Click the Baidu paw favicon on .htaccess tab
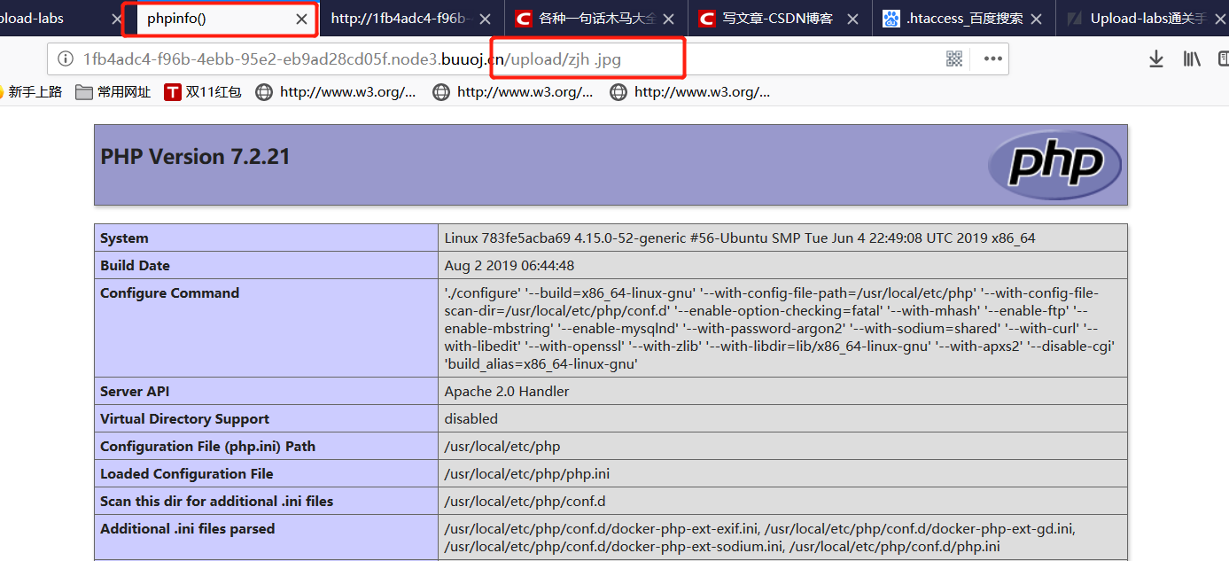1229x561 pixels. (x=891, y=19)
